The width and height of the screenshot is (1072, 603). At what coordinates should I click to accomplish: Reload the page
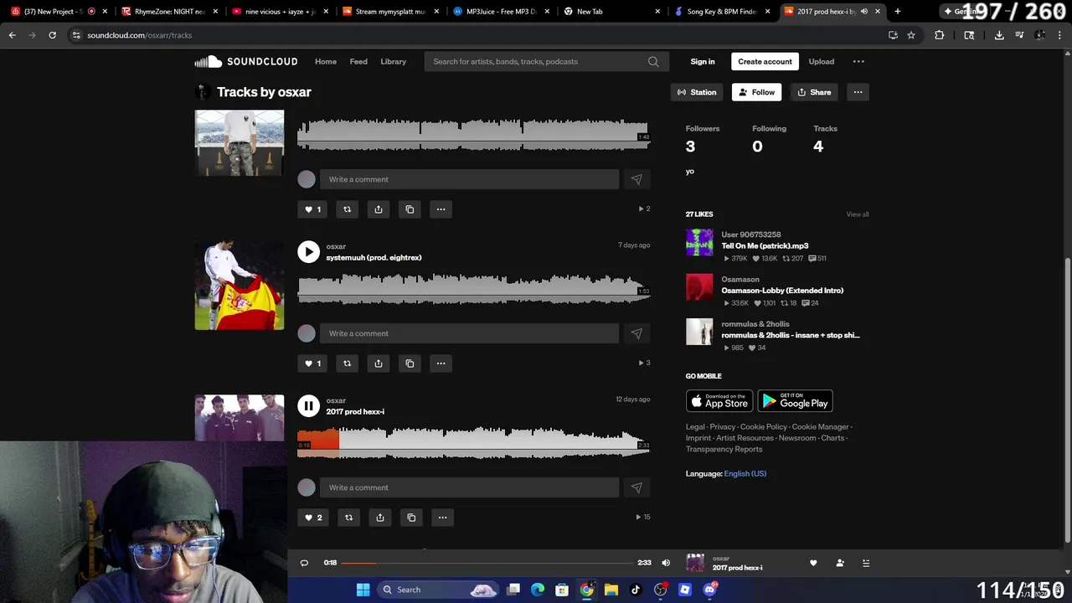point(52,35)
